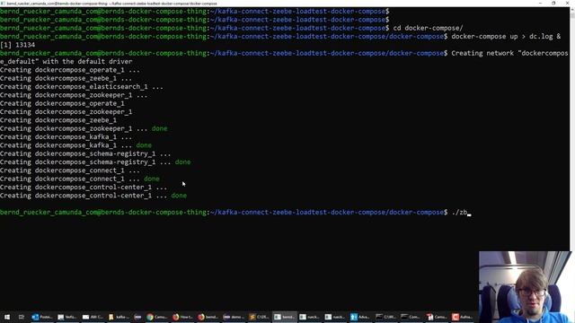This screenshot has height=323, width=575.
Task: Open the Sublime Text taskbar button
Action: pos(259,317)
